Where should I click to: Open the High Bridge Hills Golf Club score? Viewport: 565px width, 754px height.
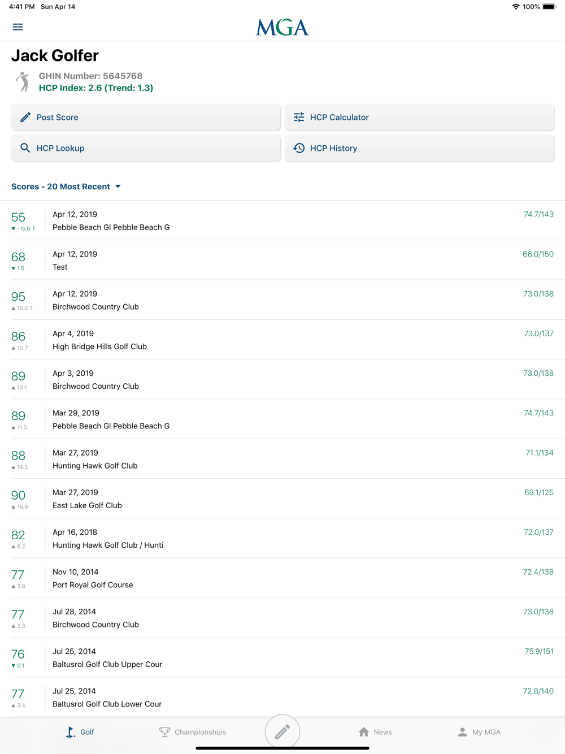pyautogui.click(x=282, y=340)
